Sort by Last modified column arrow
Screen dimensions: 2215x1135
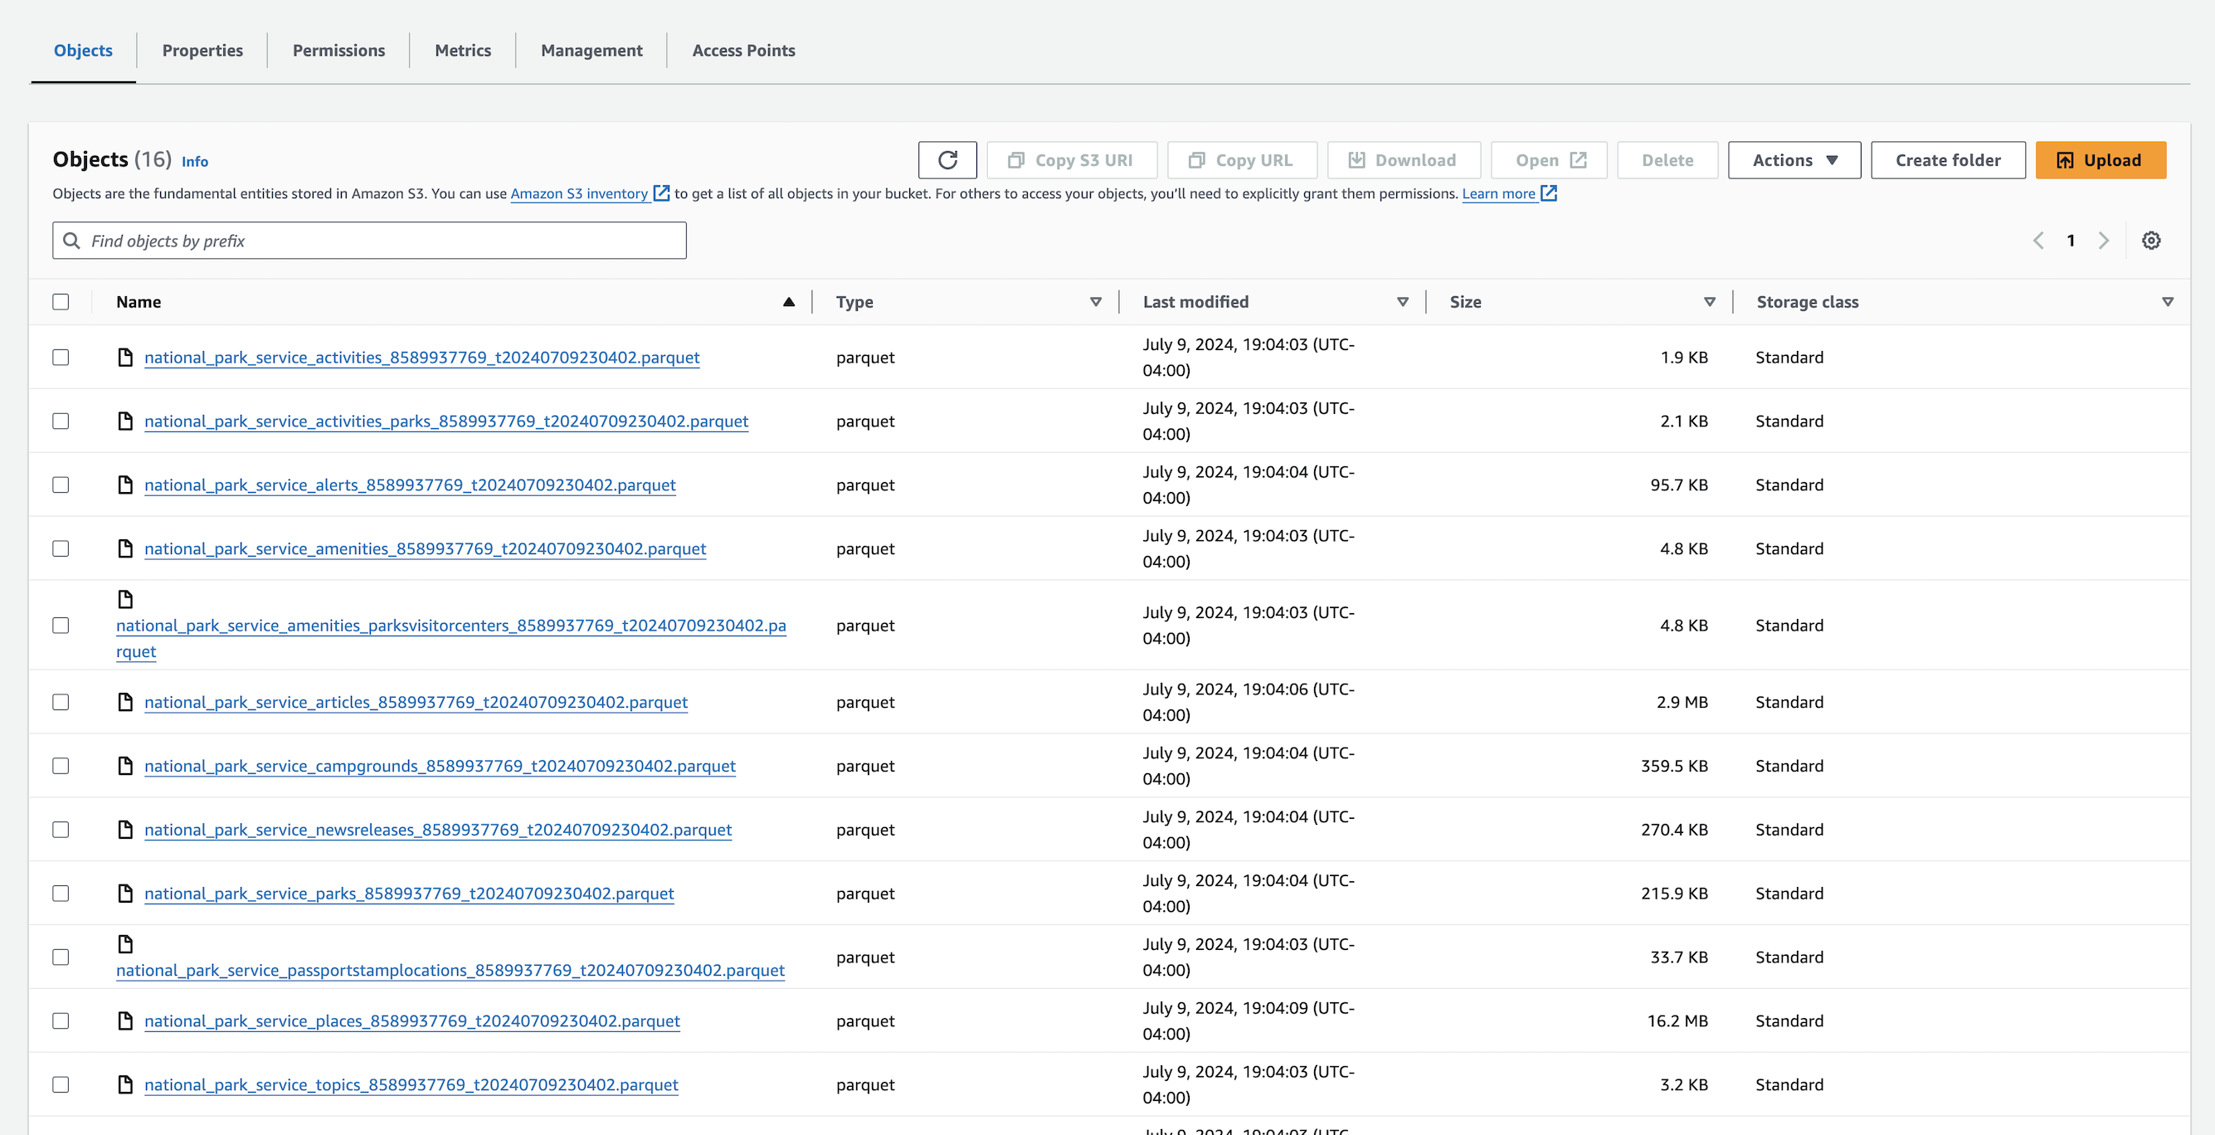pyautogui.click(x=1403, y=302)
